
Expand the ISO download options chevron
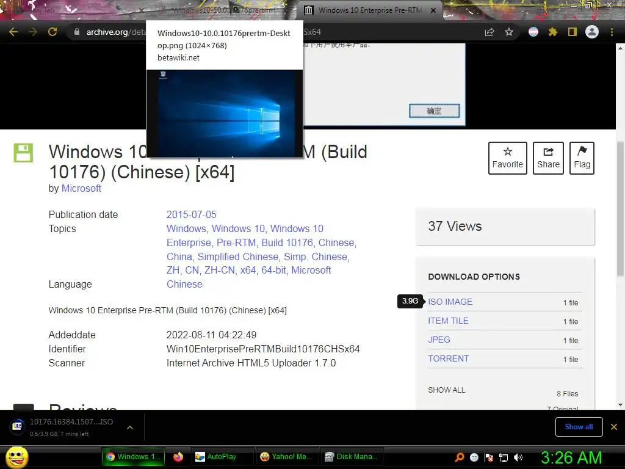pyautogui.click(x=130, y=427)
